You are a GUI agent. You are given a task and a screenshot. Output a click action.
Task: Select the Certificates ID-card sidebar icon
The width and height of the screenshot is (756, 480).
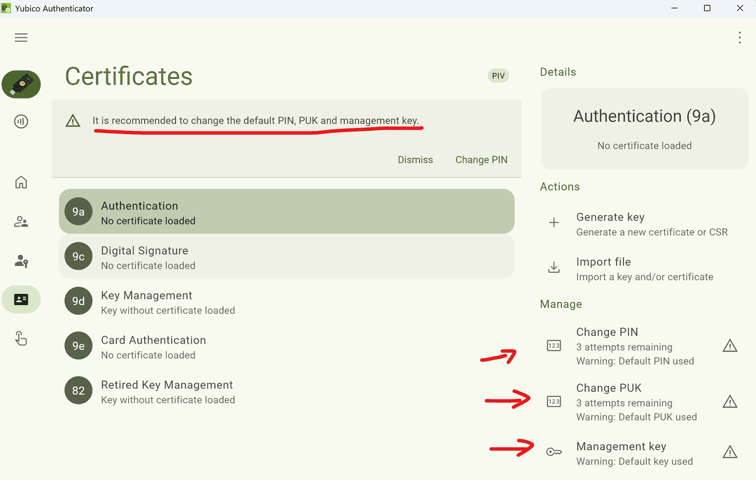(x=21, y=299)
